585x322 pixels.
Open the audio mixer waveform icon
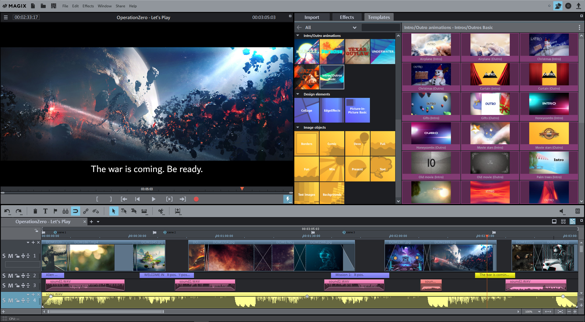65,211
